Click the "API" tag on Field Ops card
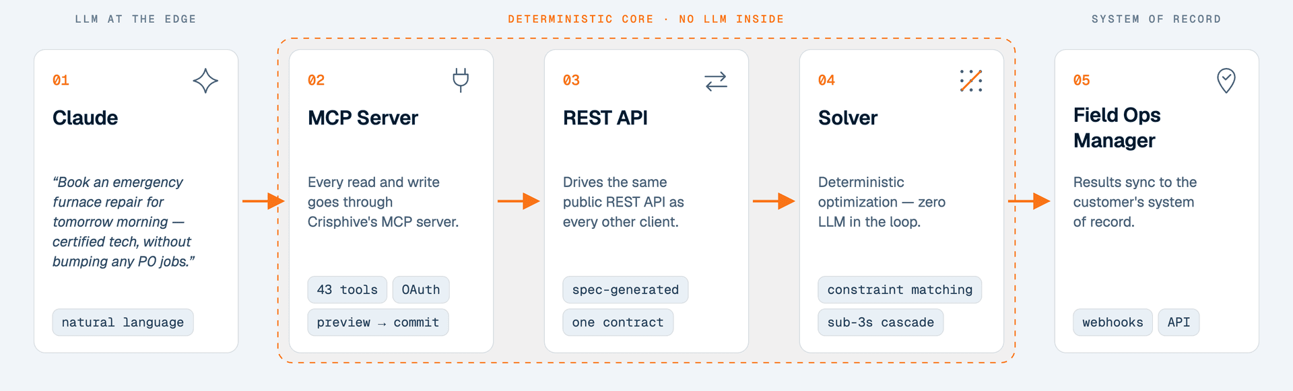The image size is (1293, 391). pos(1179,322)
